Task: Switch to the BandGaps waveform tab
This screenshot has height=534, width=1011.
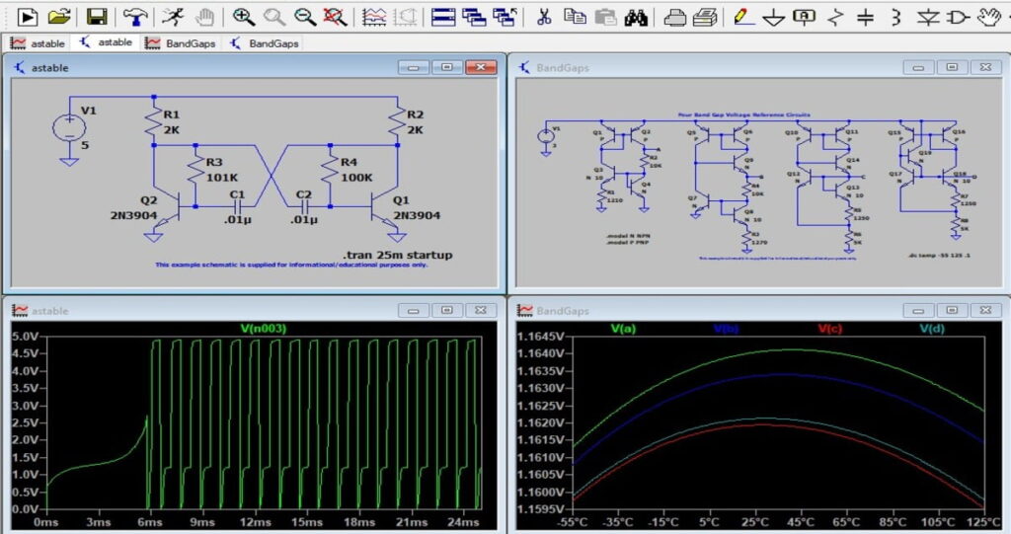Action: (x=180, y=43)
